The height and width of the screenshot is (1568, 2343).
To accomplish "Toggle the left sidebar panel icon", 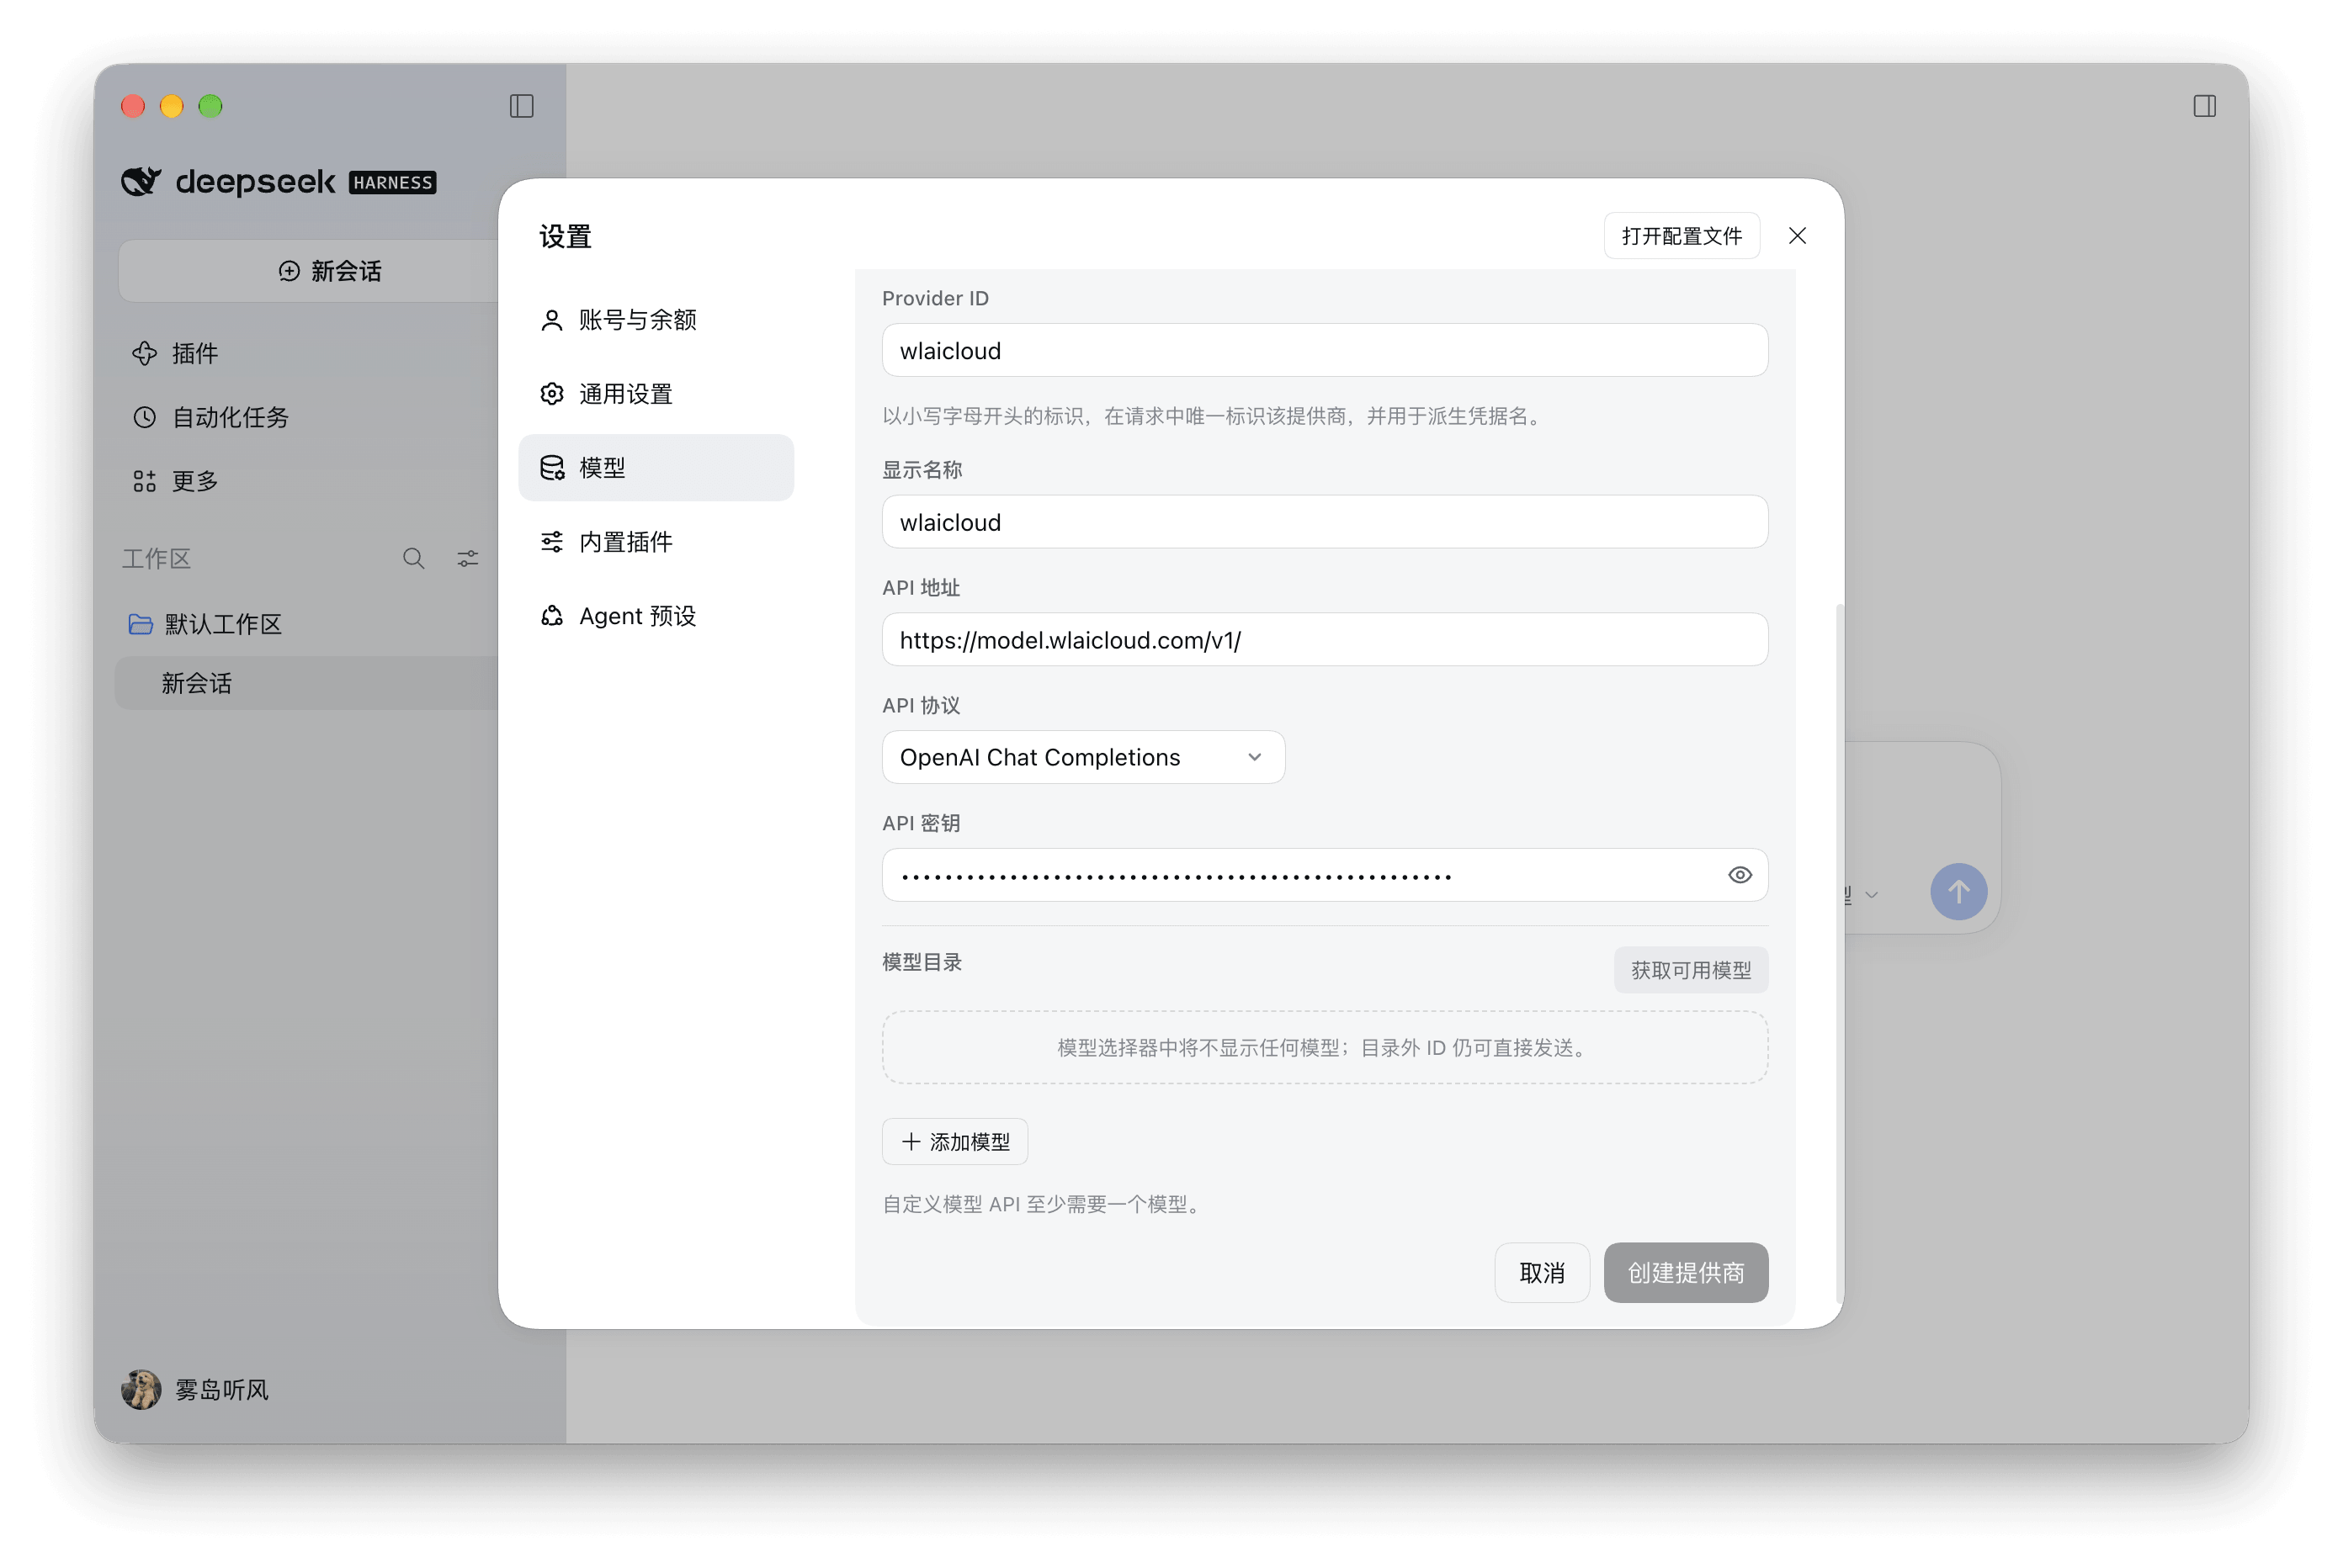I will coord(521,106).
